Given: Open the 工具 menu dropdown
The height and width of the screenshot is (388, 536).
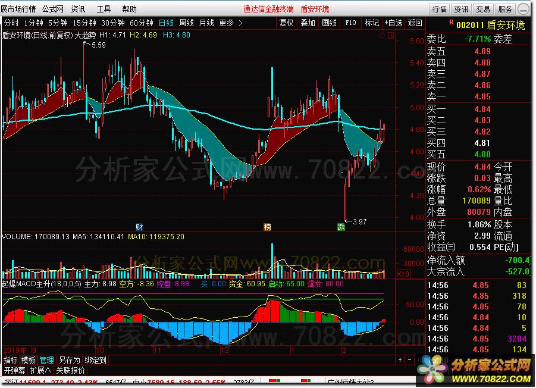Looking at the screenshot, I should [x=104, y=9].
